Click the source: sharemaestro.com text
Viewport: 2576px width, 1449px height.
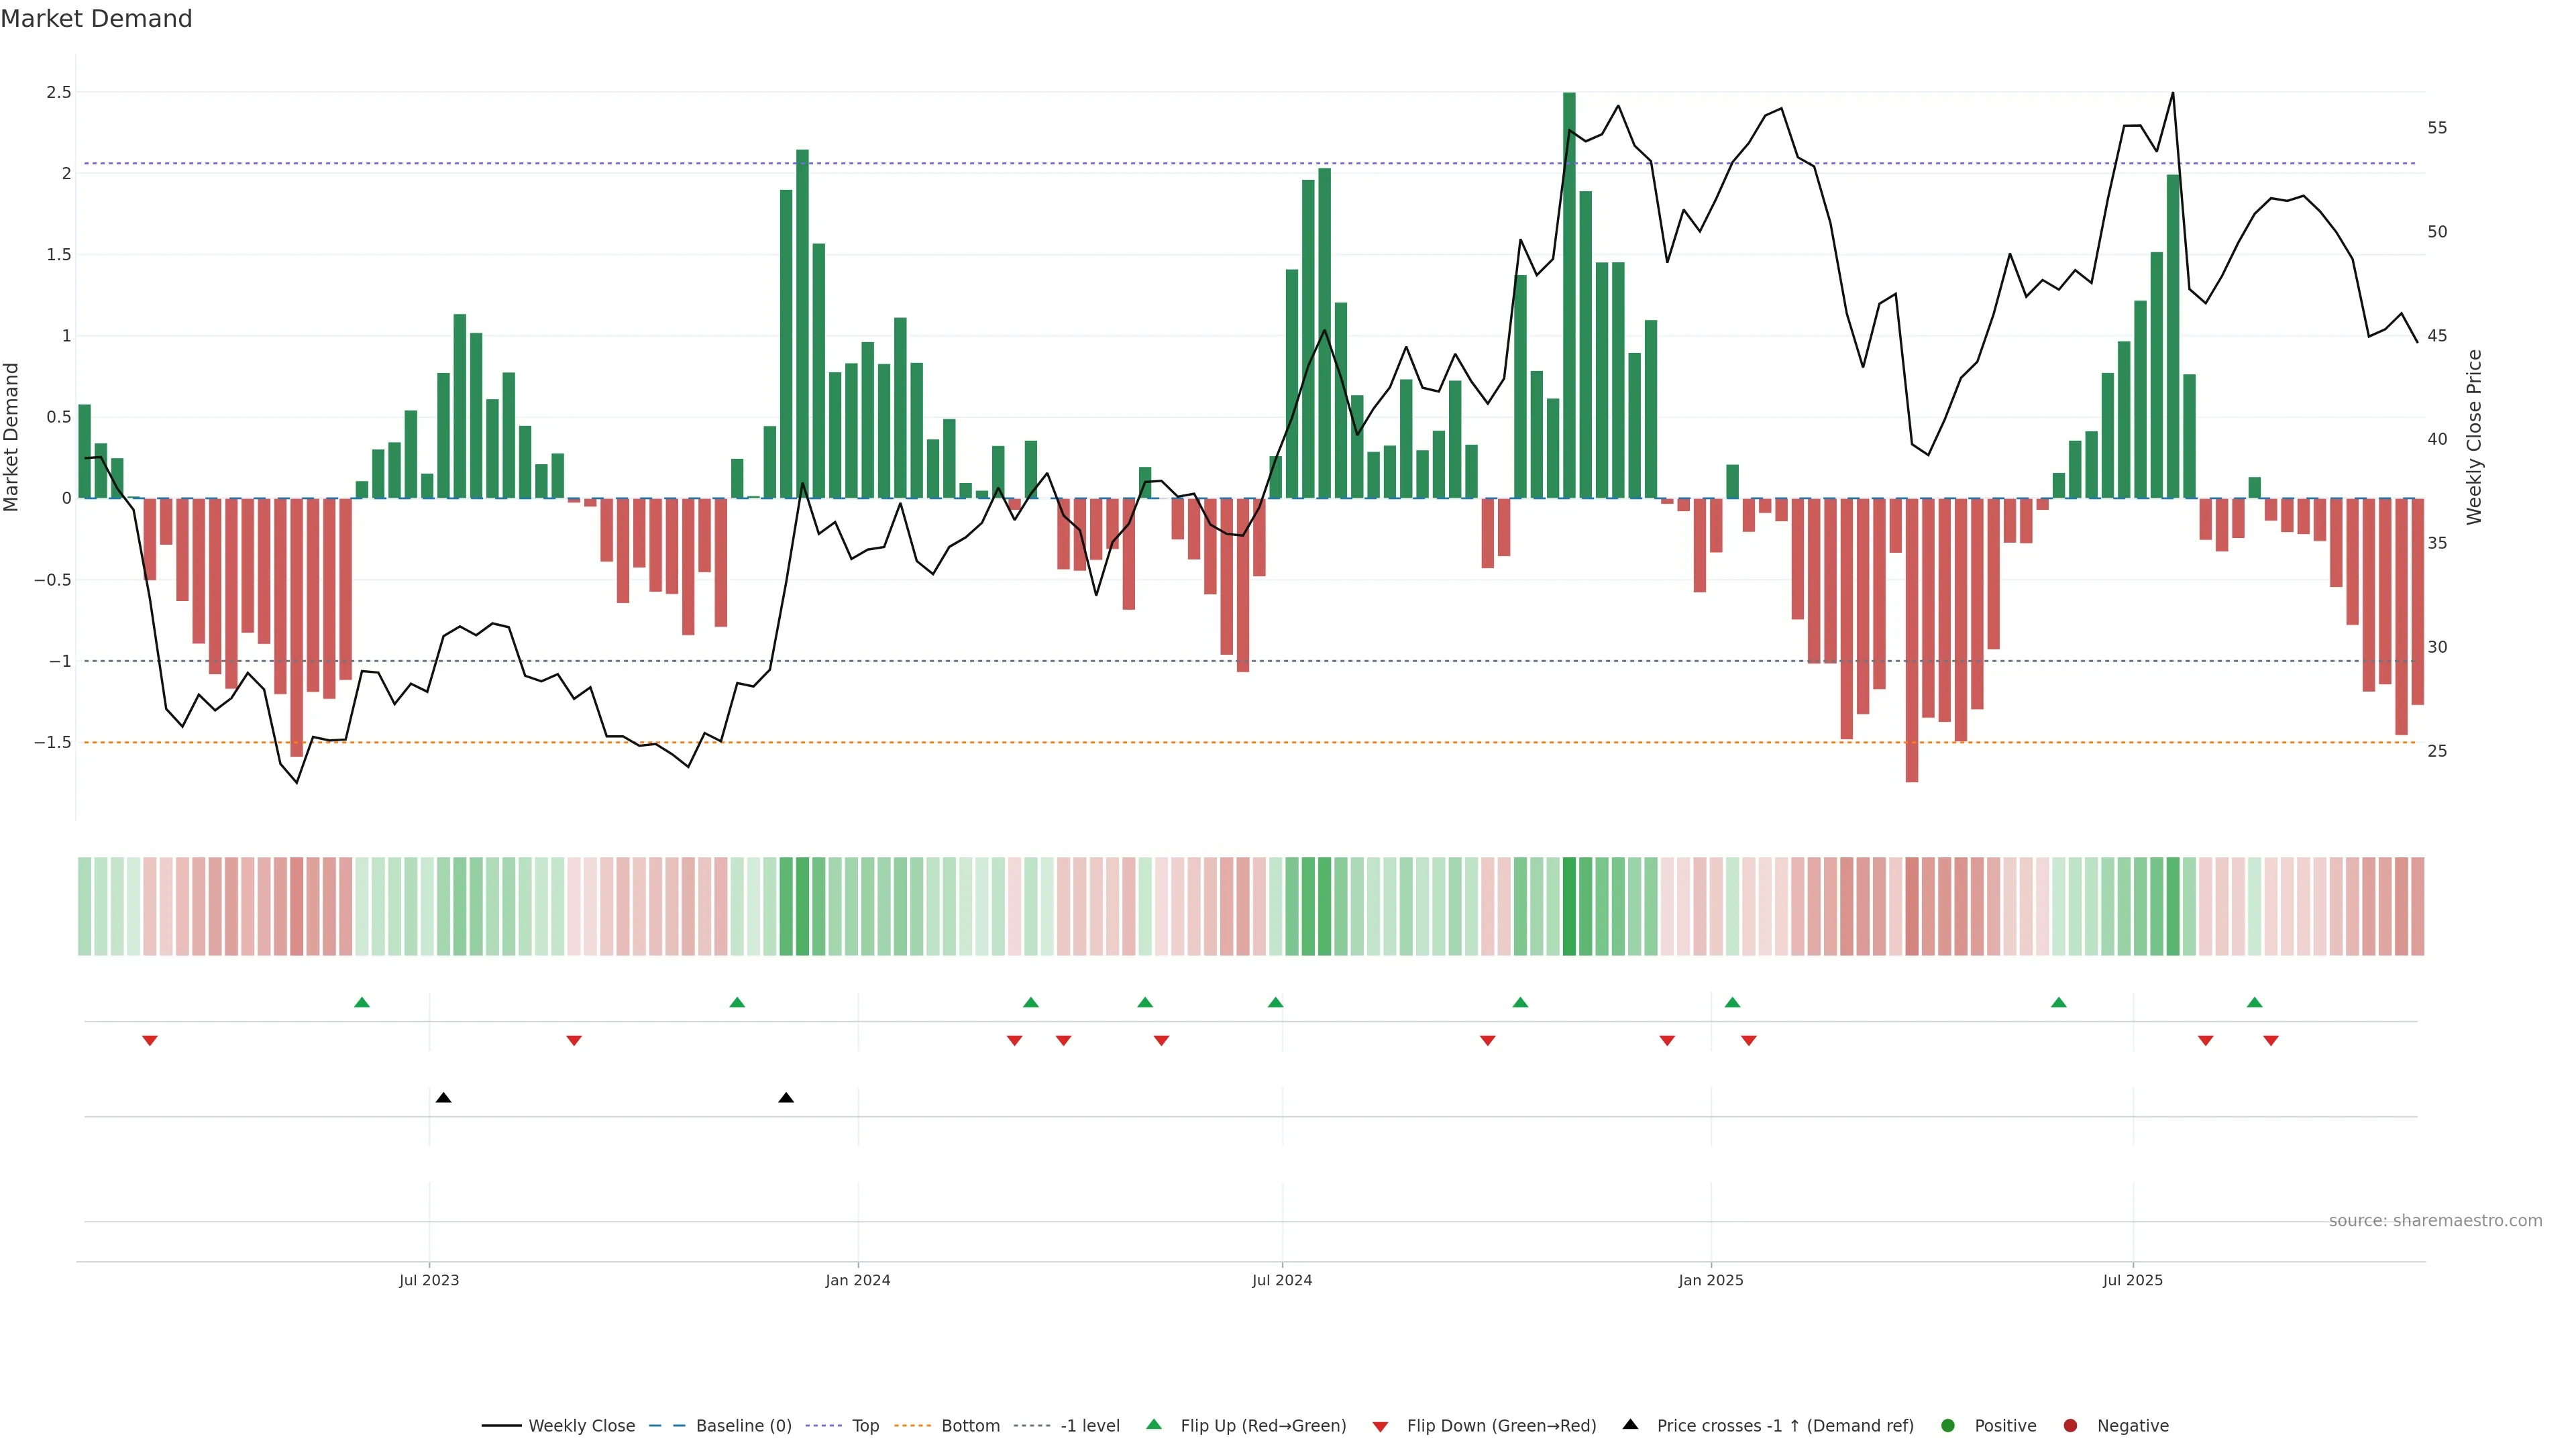point(2435,1220)
